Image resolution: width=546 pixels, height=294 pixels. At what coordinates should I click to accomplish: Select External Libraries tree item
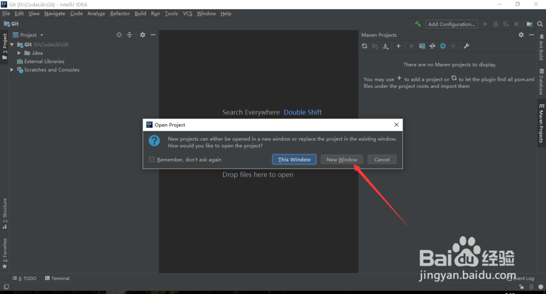44,61
